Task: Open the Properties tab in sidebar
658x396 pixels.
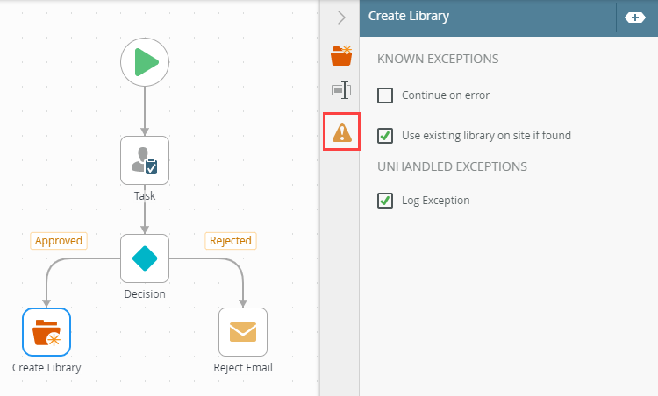Action: (341, 89)
